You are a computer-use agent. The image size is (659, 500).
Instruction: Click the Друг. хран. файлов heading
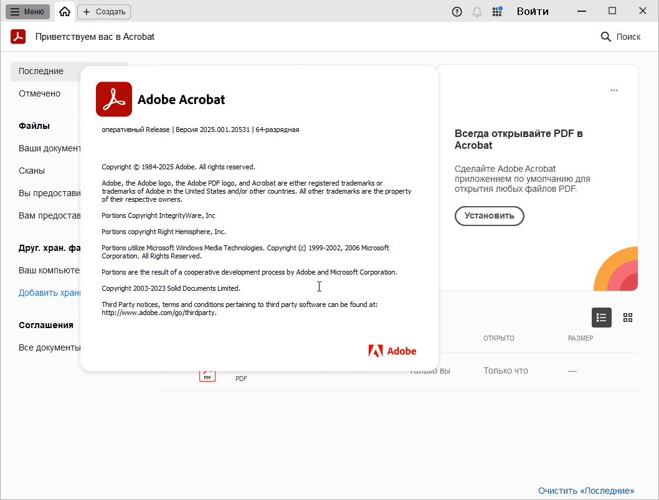pyautogui.click(x=50, y=248)
